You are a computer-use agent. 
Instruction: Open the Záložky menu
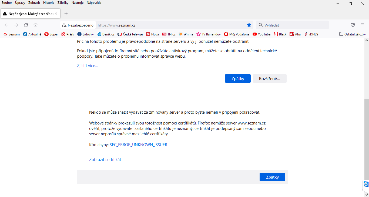(x=63, y=3)
